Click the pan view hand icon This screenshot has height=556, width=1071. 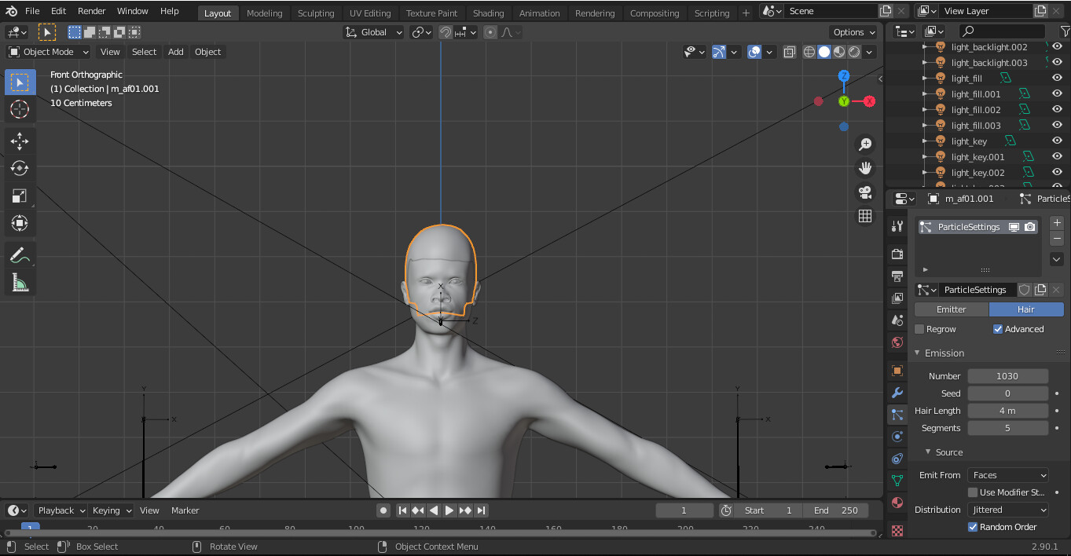tap(865, 168)
